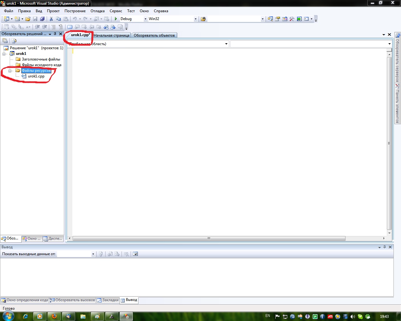Viewport: 401px width, 321px height.
Task: Click the Redo arrow icon
Action: (x=85, y=19)
